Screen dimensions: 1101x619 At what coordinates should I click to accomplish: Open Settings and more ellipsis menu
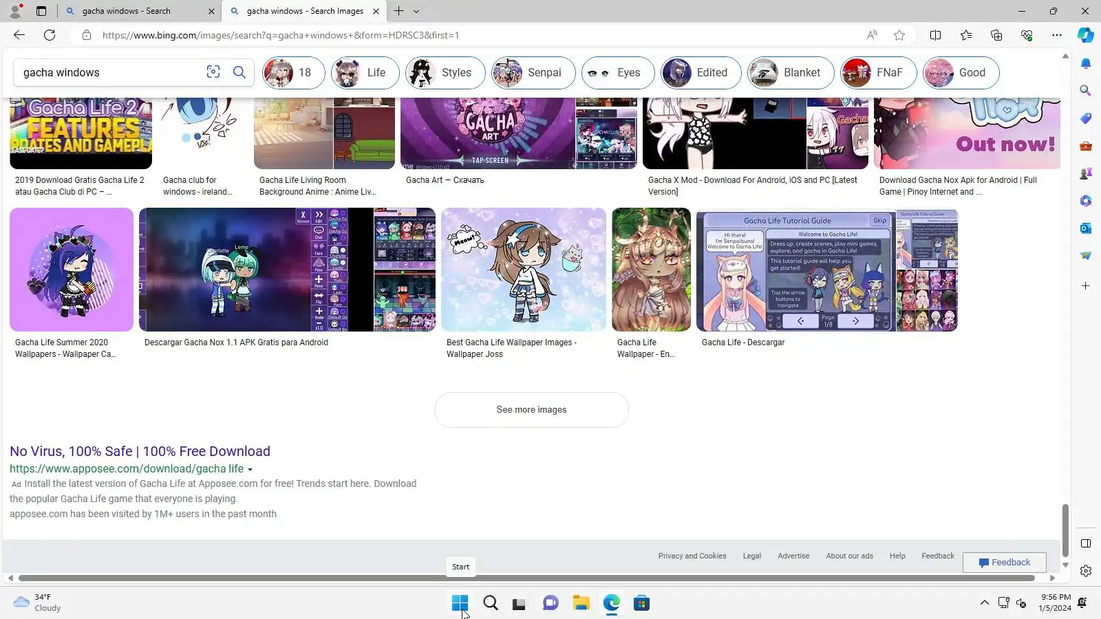click(x=1057, y=35)
